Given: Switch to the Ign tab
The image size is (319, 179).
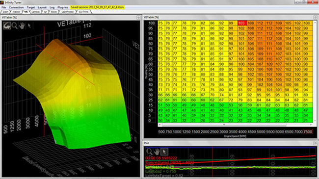Looking at the screenshot, I should pos(45,12).
